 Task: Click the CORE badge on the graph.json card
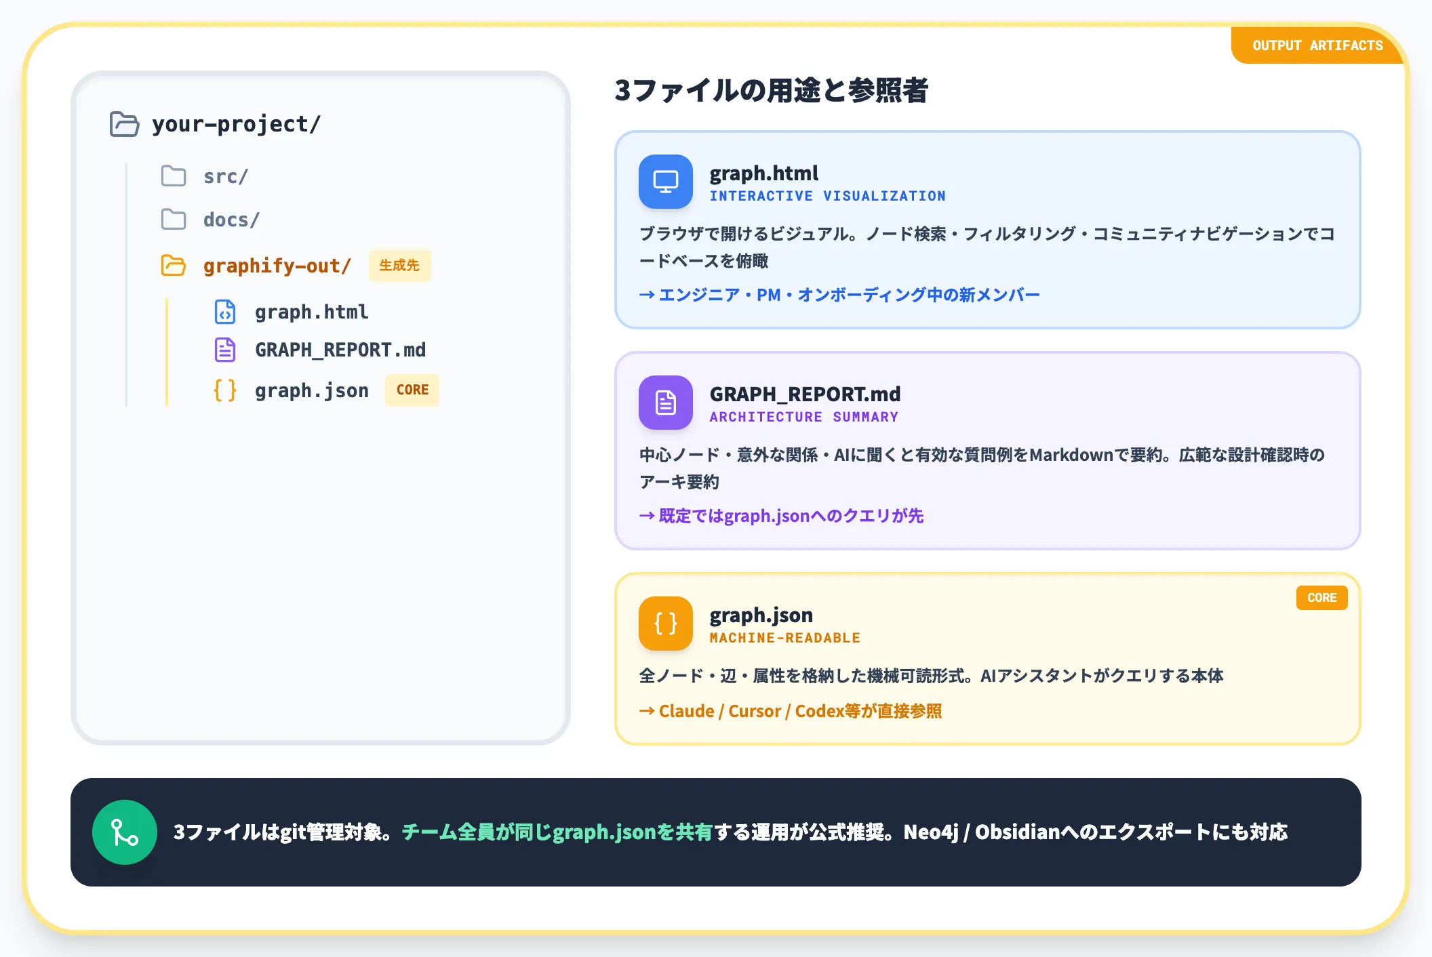pyautogui.click(x=1321, y=598)
